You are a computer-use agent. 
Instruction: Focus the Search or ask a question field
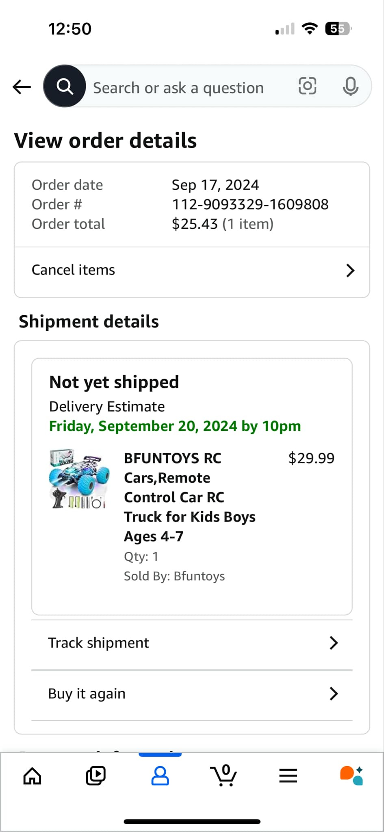pos(179,88)
